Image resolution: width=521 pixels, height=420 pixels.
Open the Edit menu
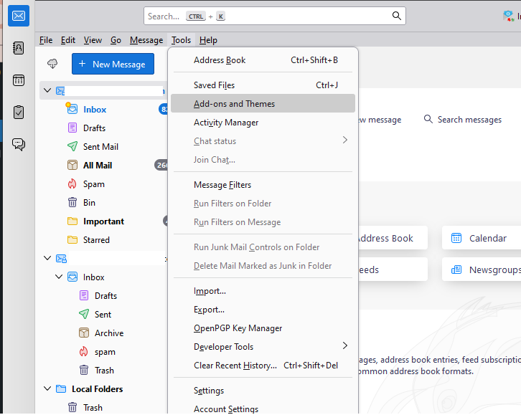68,40
